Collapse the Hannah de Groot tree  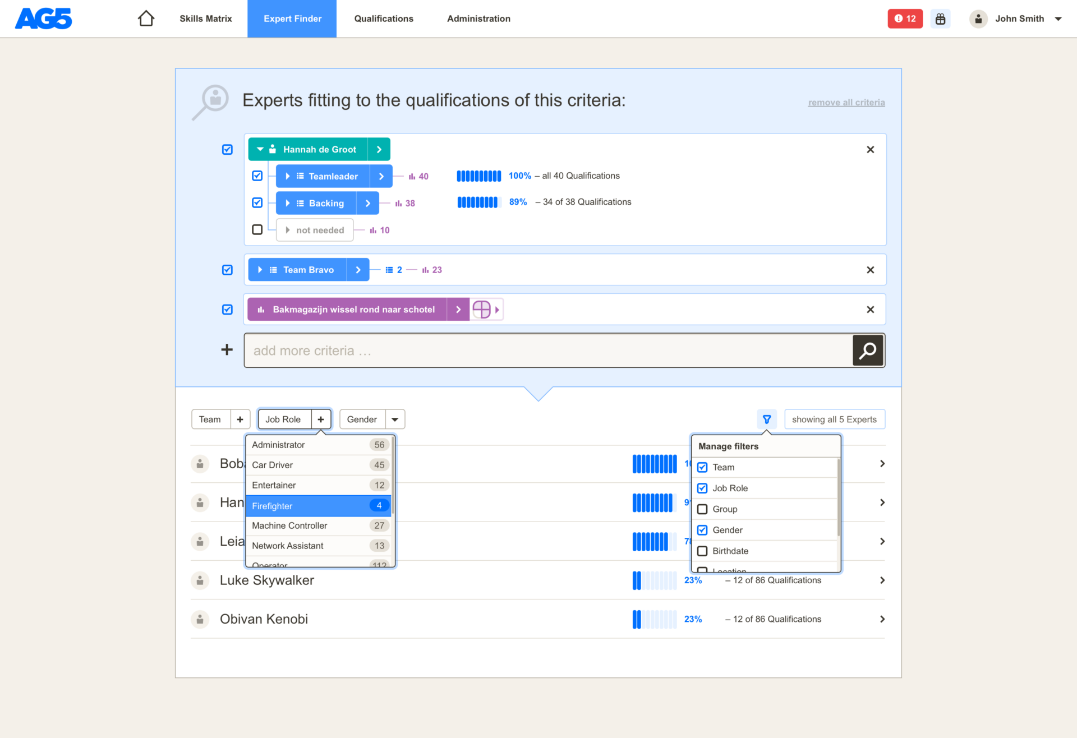click(260, 150)
